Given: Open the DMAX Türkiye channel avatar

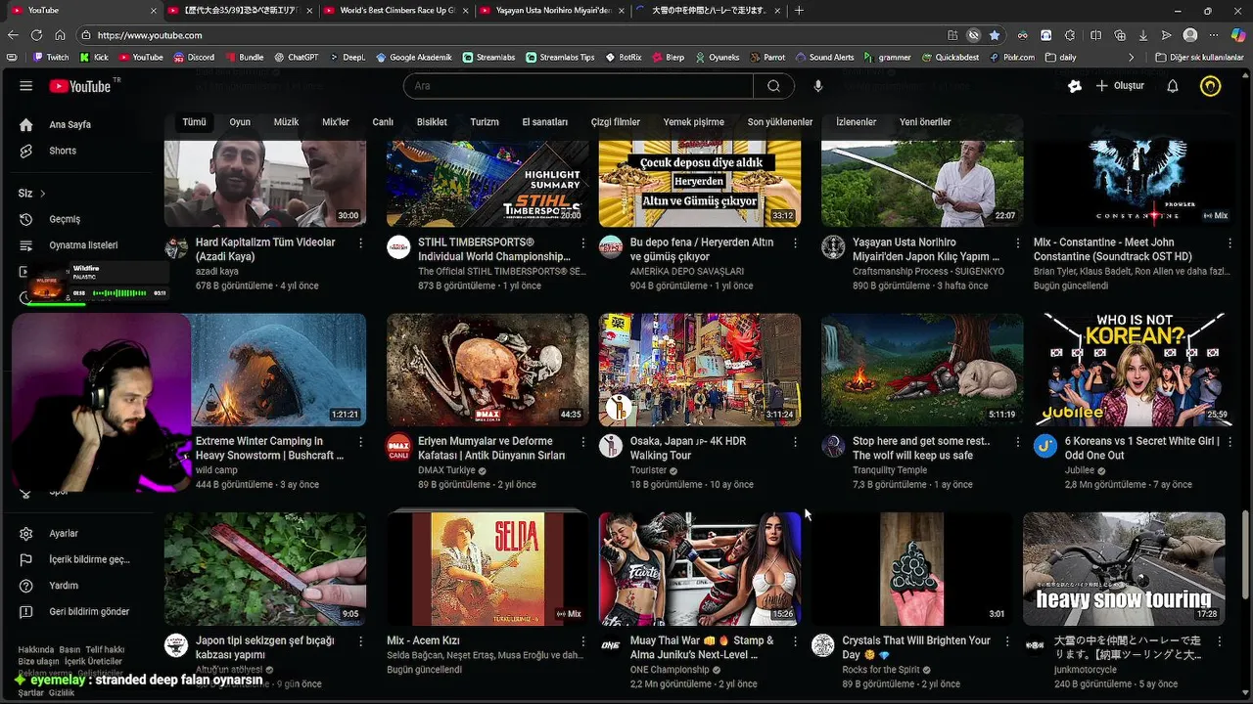Looking at the screenshot, I should [398, 446].
